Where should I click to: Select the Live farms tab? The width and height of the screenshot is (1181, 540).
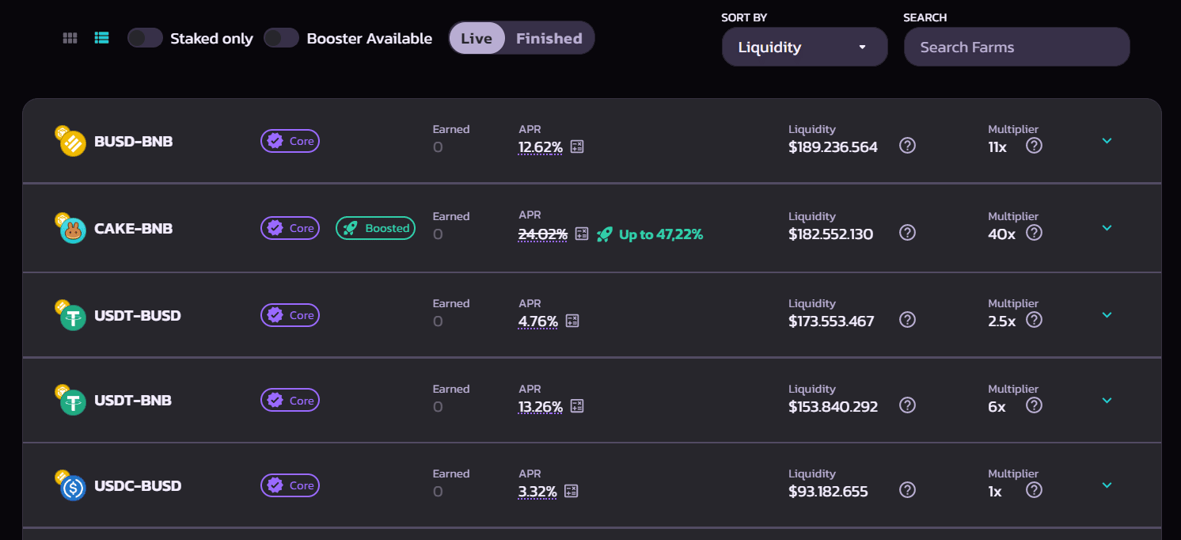coord(477,38)
